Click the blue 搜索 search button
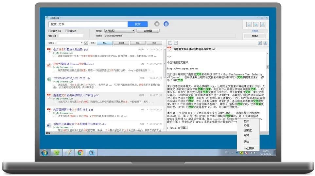This screenshot has height=176, width=315. pos(137,24)
